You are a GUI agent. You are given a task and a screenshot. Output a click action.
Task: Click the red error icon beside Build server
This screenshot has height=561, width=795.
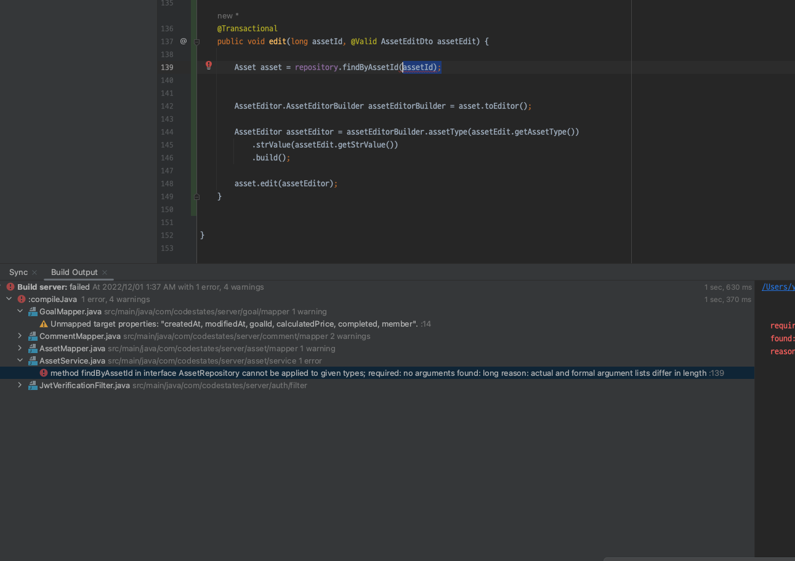(x=10, y=287)
